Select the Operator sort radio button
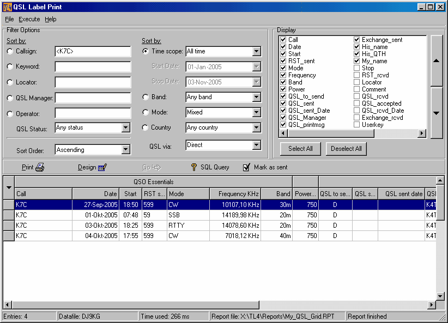This screenshot has height=323, width=448. coord(10,114)
